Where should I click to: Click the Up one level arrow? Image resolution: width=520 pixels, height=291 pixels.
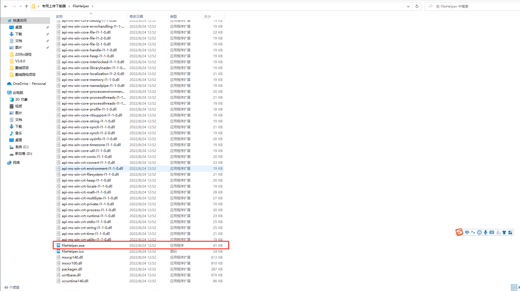[27, 6]
